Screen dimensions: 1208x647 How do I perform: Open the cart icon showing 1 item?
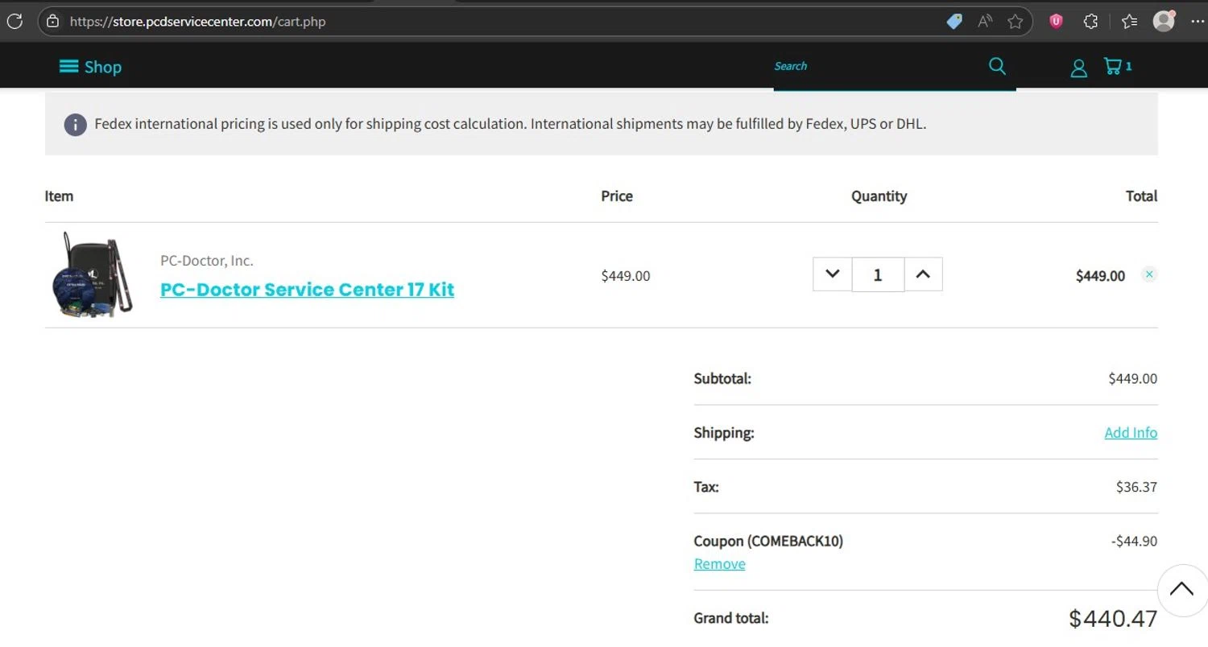click(1118, 66)
